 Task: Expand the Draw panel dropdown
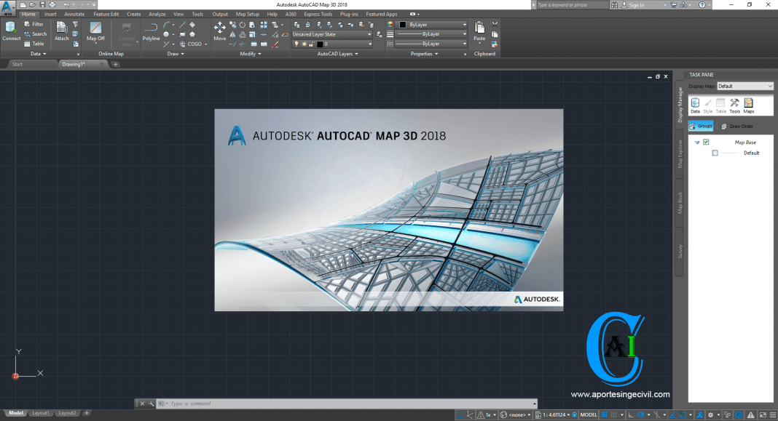pos(175,54)
